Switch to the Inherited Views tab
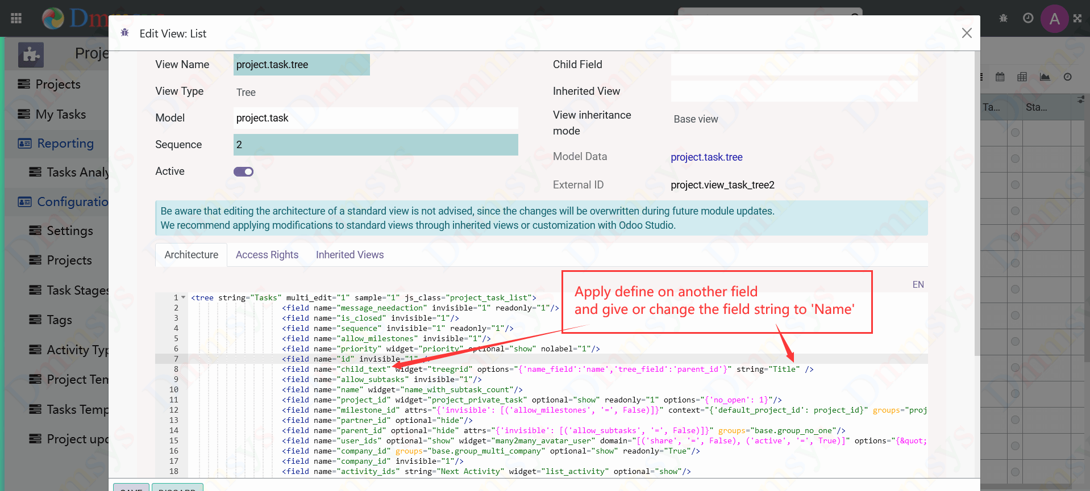Screen dimensions: 1090x491 [350, 255]
